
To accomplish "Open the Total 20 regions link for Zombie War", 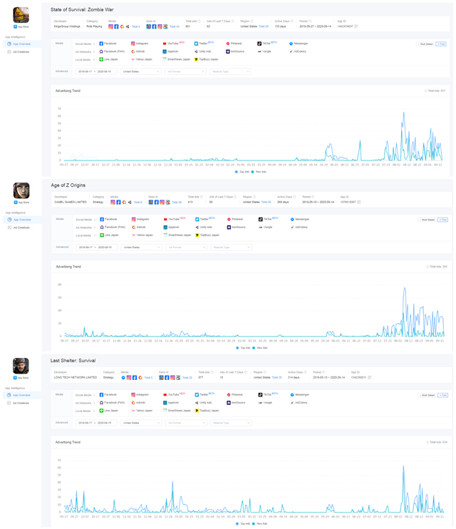I will pos(264,26).
